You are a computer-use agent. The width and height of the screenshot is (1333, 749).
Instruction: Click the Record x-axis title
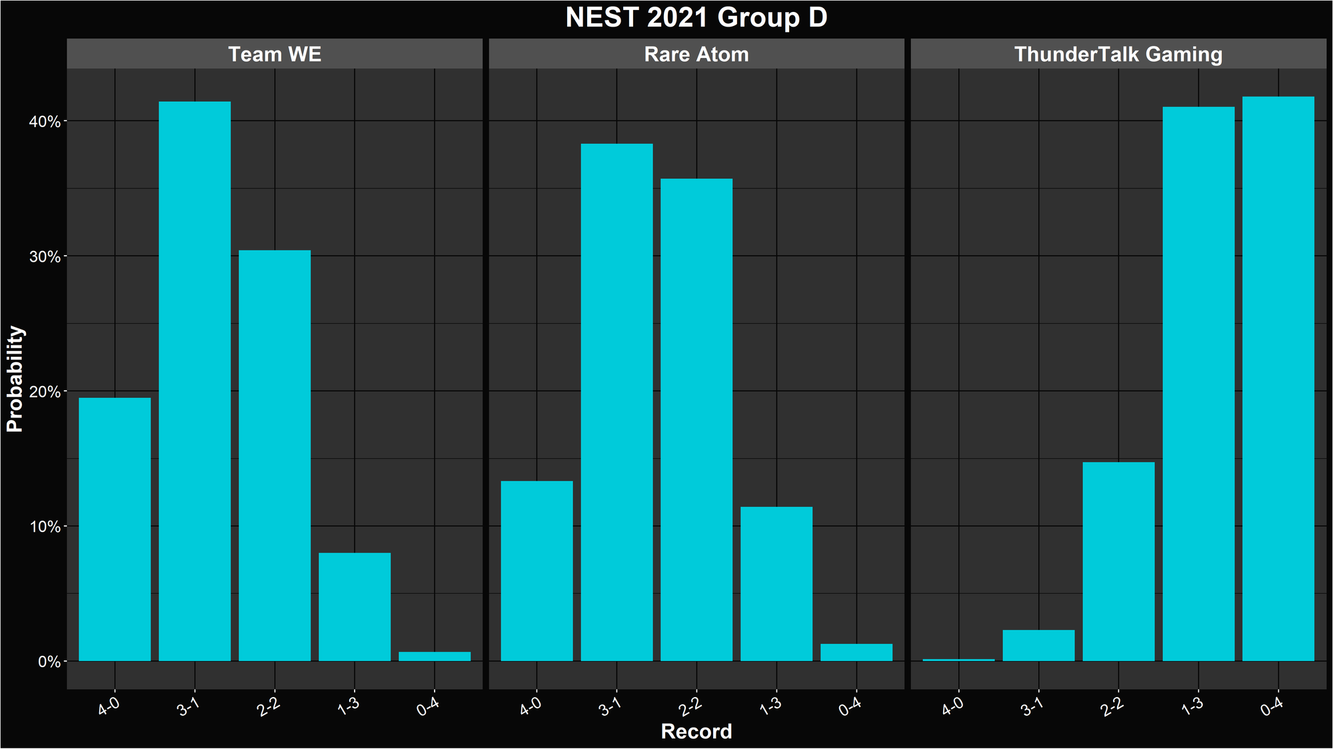click(696, 732)
